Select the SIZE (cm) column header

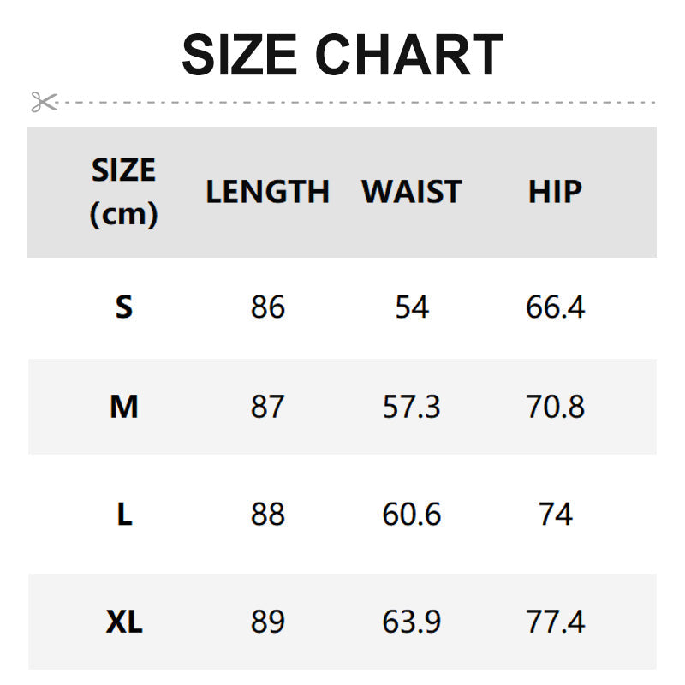point(124,192)
